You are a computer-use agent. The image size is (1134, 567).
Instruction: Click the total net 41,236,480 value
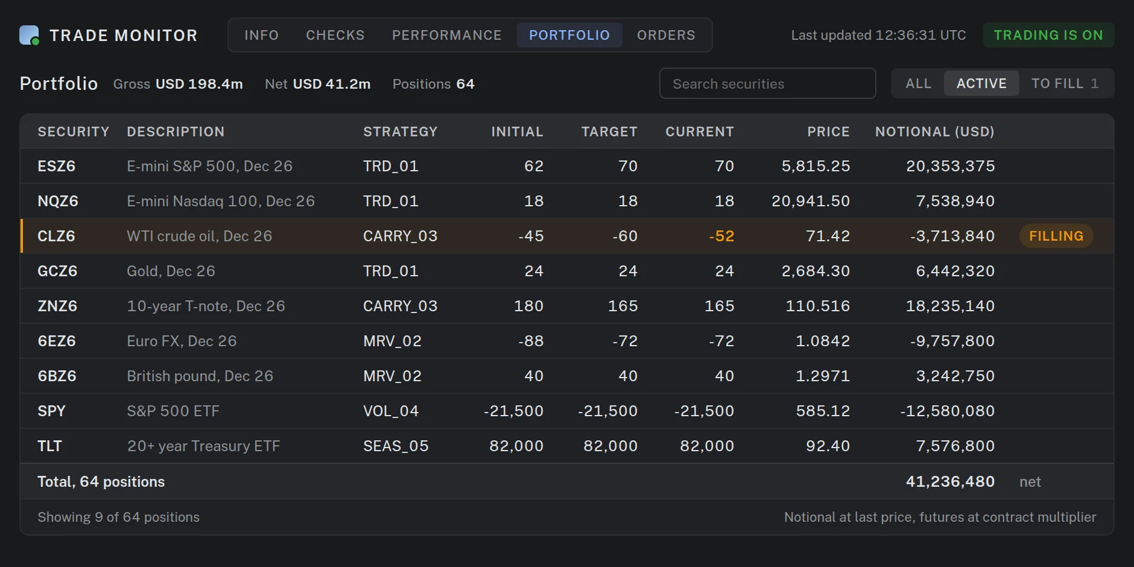950,481
